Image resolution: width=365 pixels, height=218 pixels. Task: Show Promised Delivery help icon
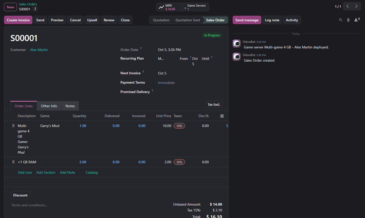pos(152,90)
